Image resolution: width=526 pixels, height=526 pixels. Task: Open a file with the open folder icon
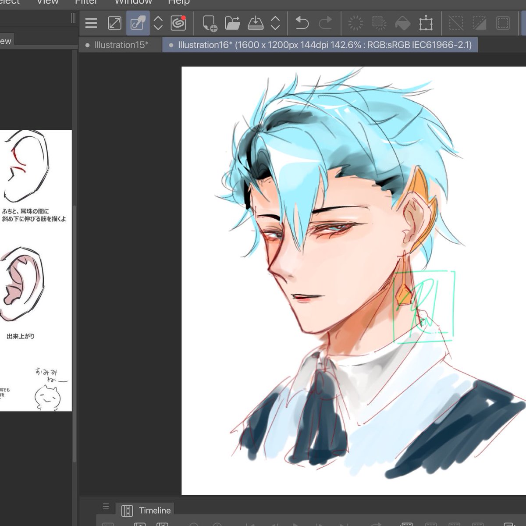coord(233,23)
